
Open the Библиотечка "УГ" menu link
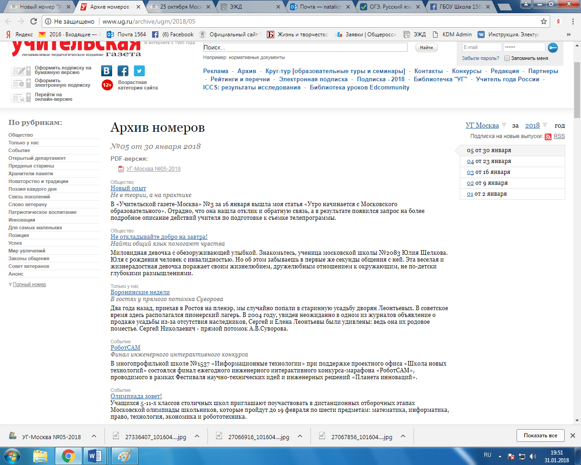click(440, 79)
